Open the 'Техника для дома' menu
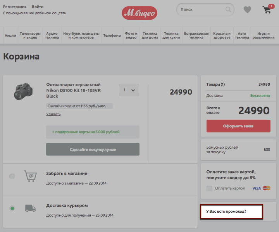Image resolution: width=279 pixels, height=232 pixels. coord(150,36)
